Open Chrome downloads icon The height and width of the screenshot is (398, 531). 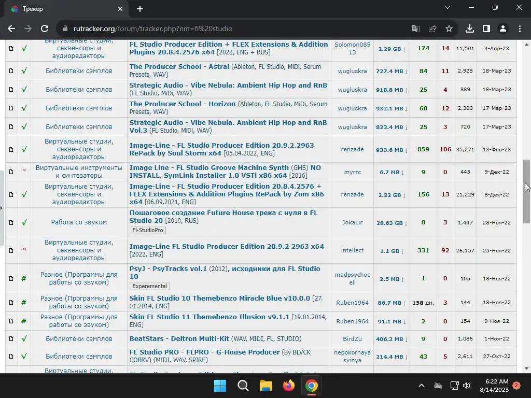(470, 29)
